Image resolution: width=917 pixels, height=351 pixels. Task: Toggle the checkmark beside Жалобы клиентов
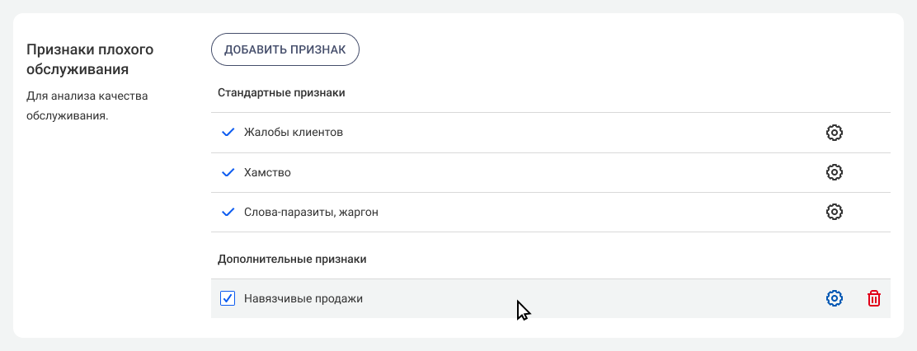[228, 133]
